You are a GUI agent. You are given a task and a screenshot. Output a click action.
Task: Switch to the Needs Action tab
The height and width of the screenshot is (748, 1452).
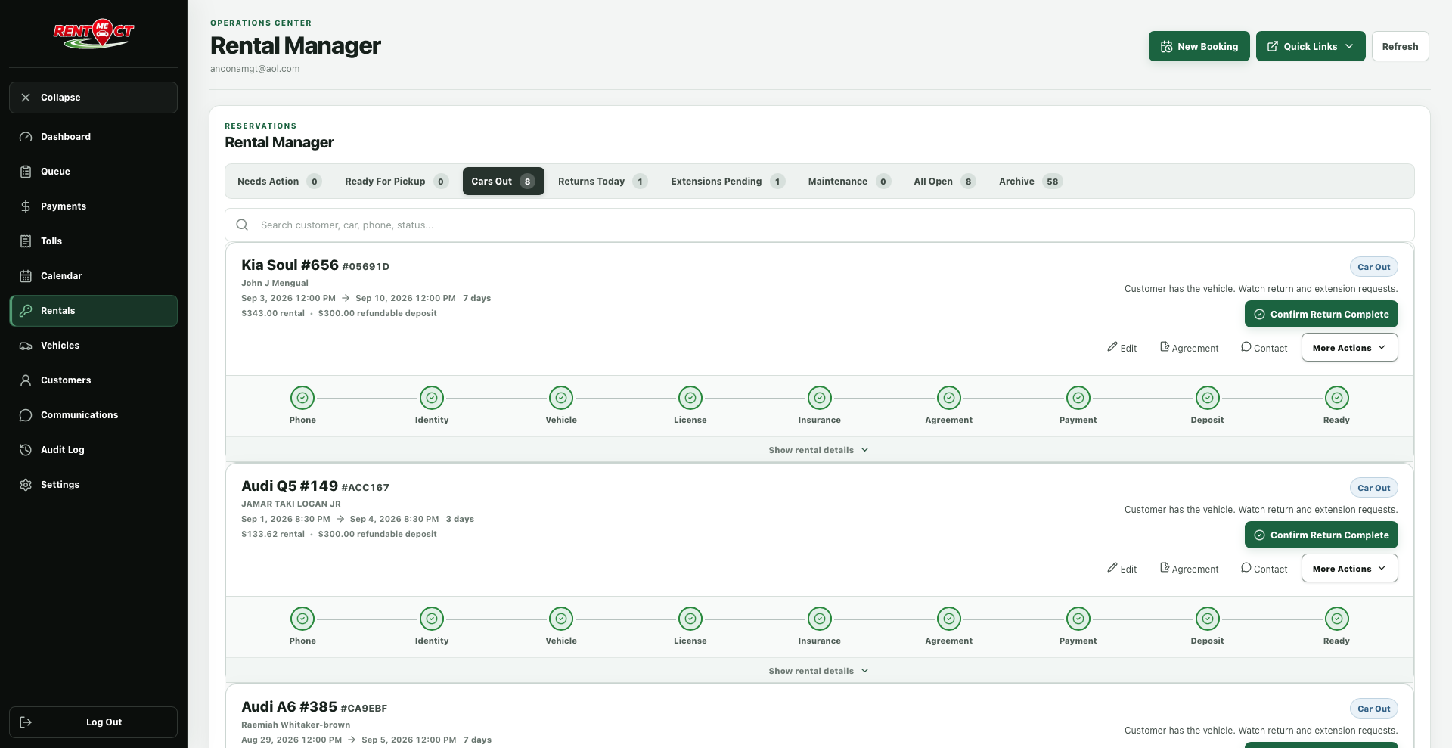point(279,182)
